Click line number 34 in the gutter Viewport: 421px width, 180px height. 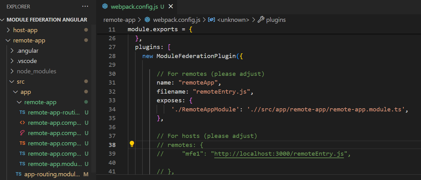pos(112,109)
